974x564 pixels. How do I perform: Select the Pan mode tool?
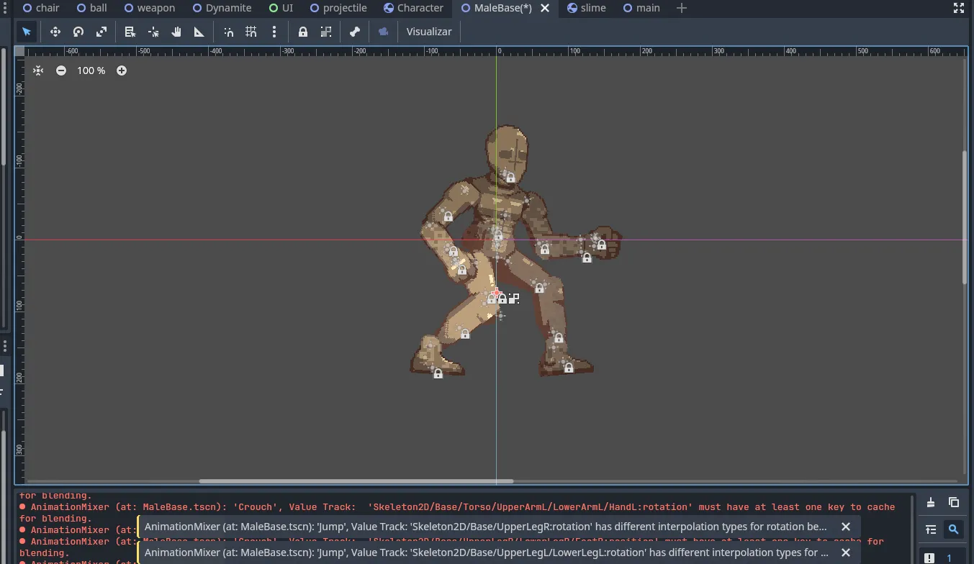[176, 32]
